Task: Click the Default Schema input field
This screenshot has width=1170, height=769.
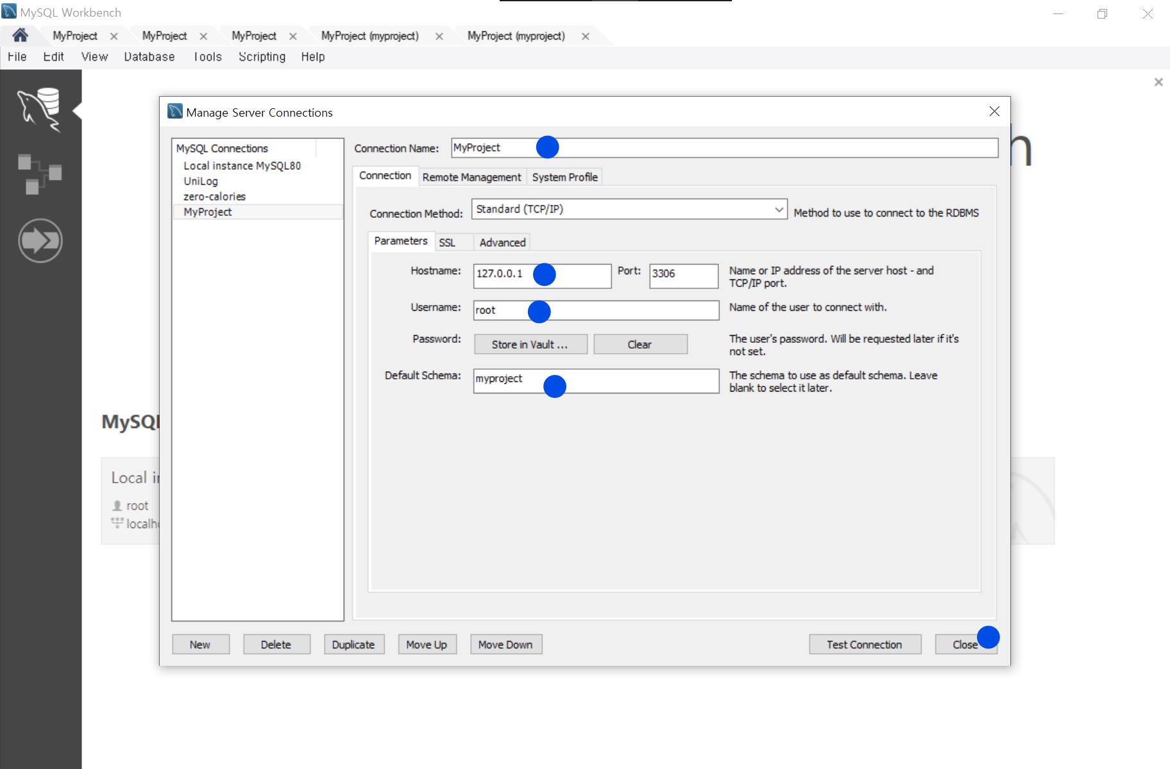Action: click(597, 381)
